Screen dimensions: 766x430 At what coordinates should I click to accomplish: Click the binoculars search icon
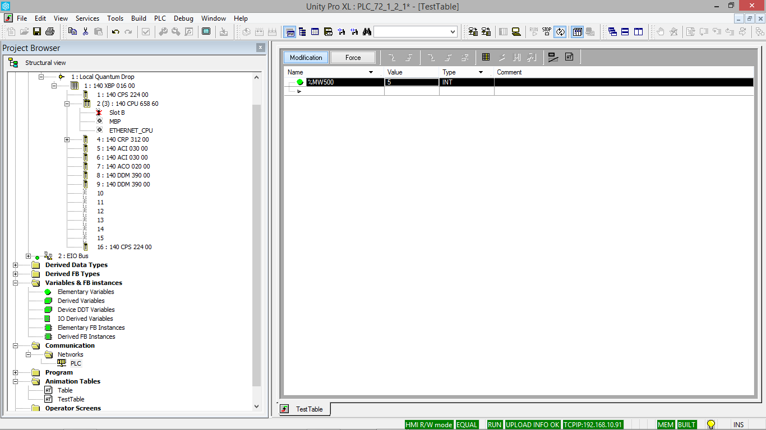(367, 31)
